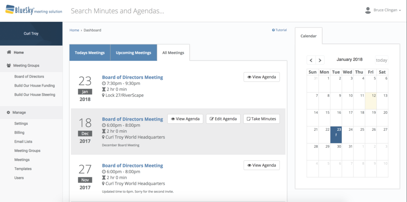The height and width of the screenshot is (202, 407).
Task: Click the Home house icon in sidebar
Action: 9,52
